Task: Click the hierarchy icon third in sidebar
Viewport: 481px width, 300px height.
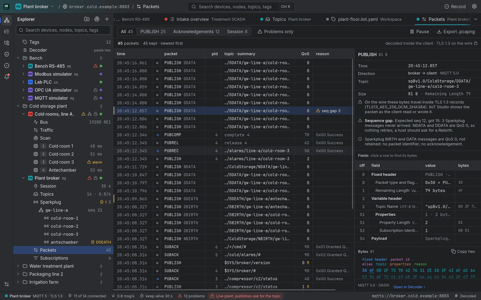Action: coord(6,43)
